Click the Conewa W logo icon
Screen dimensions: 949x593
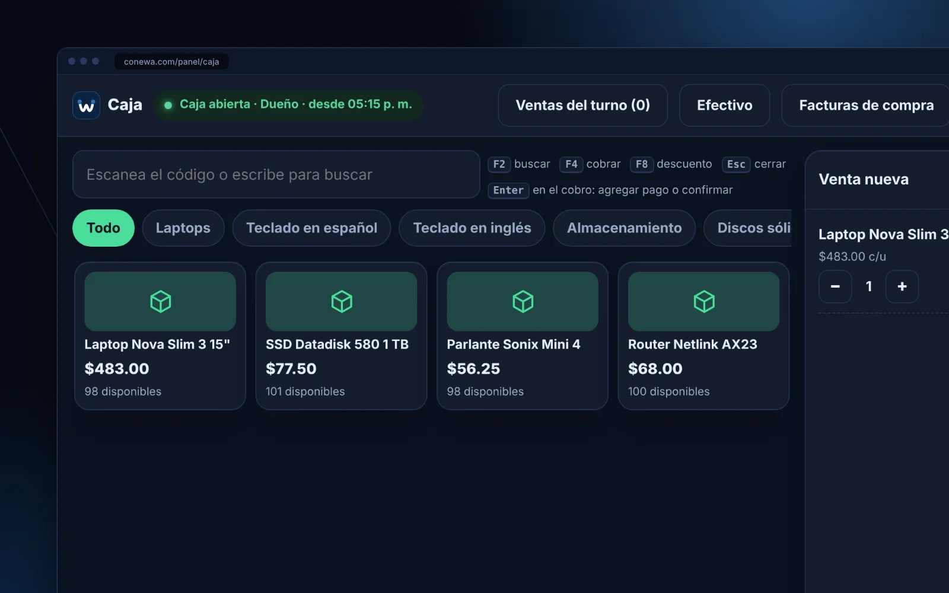(x=86, y=106)
